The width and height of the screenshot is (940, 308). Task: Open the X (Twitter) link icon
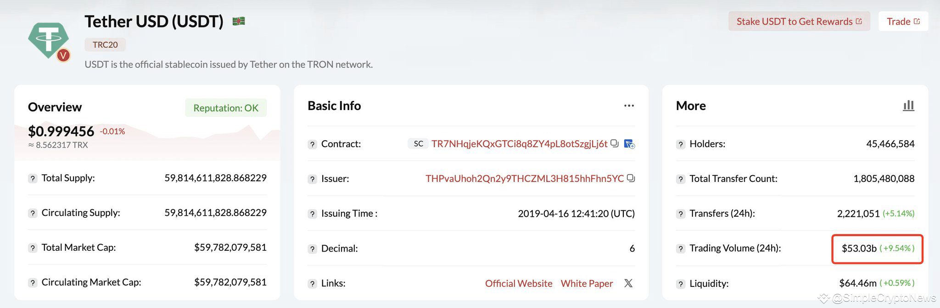(628, 283)
